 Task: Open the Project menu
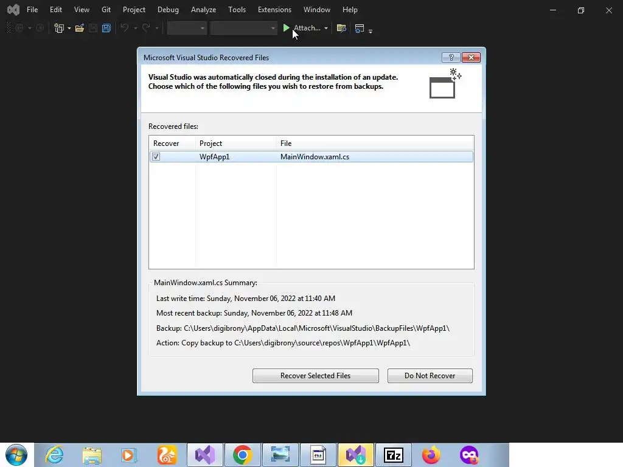134,10
